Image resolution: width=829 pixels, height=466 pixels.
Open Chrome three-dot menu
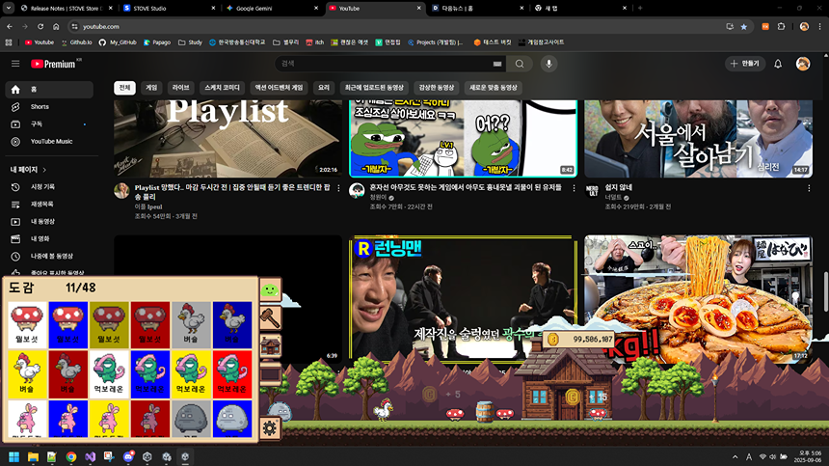pyautogui.click(x=820, y=26)
